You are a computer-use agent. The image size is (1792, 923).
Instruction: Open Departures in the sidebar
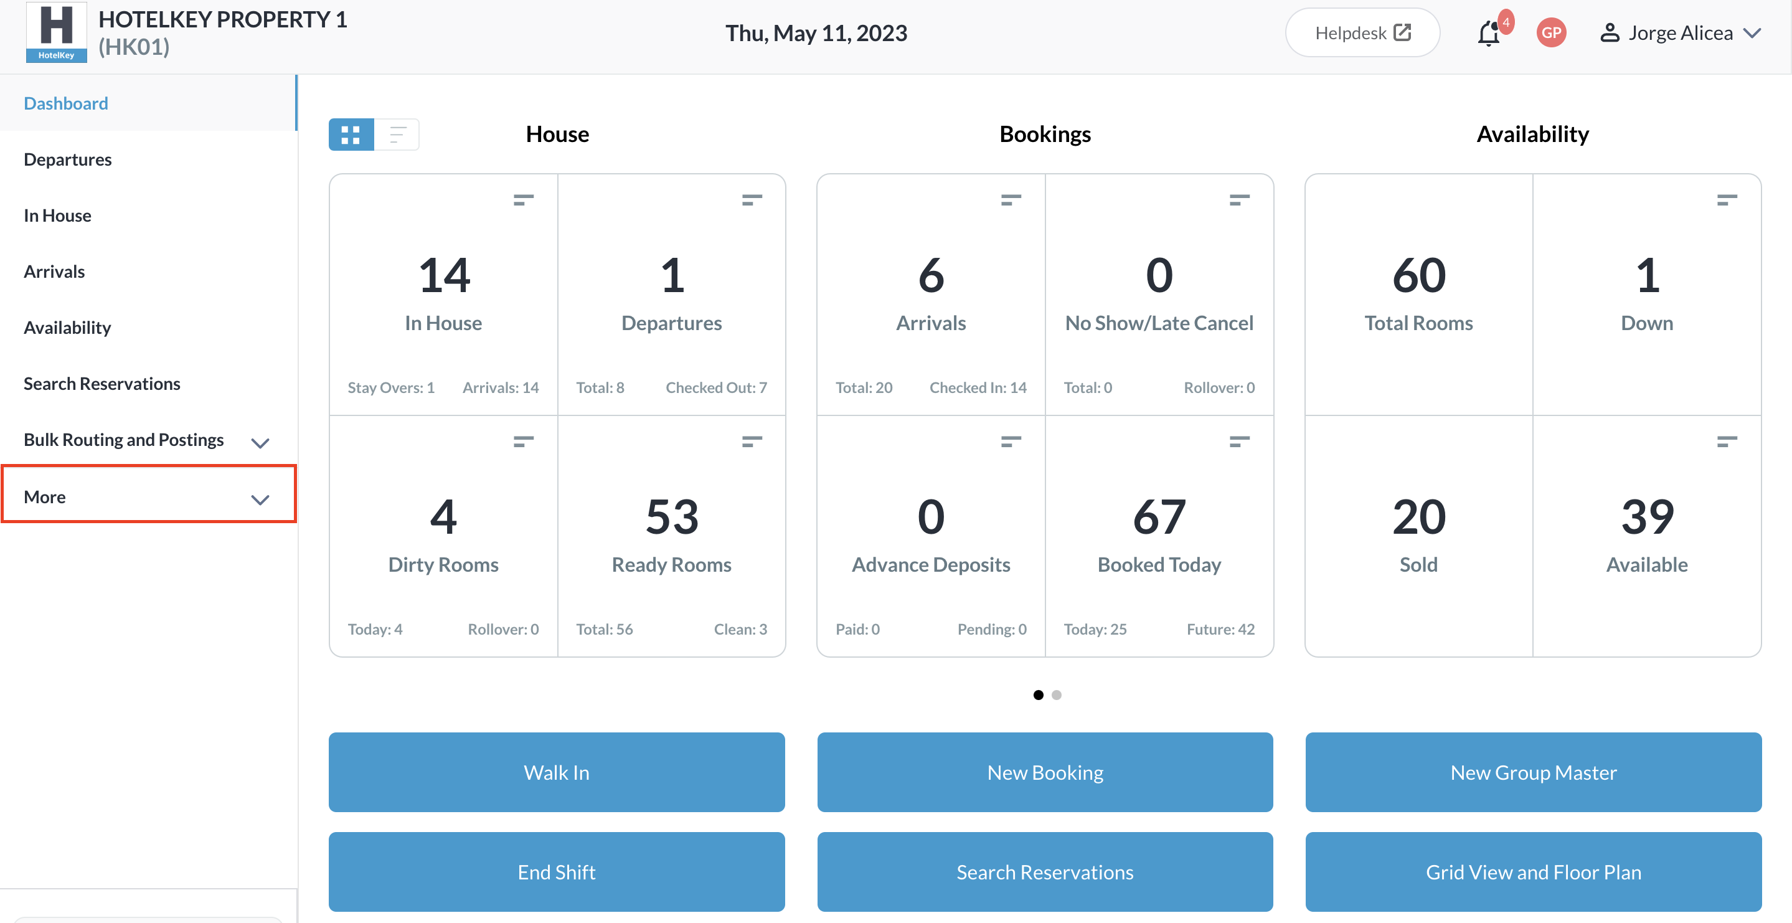point(67,159)
